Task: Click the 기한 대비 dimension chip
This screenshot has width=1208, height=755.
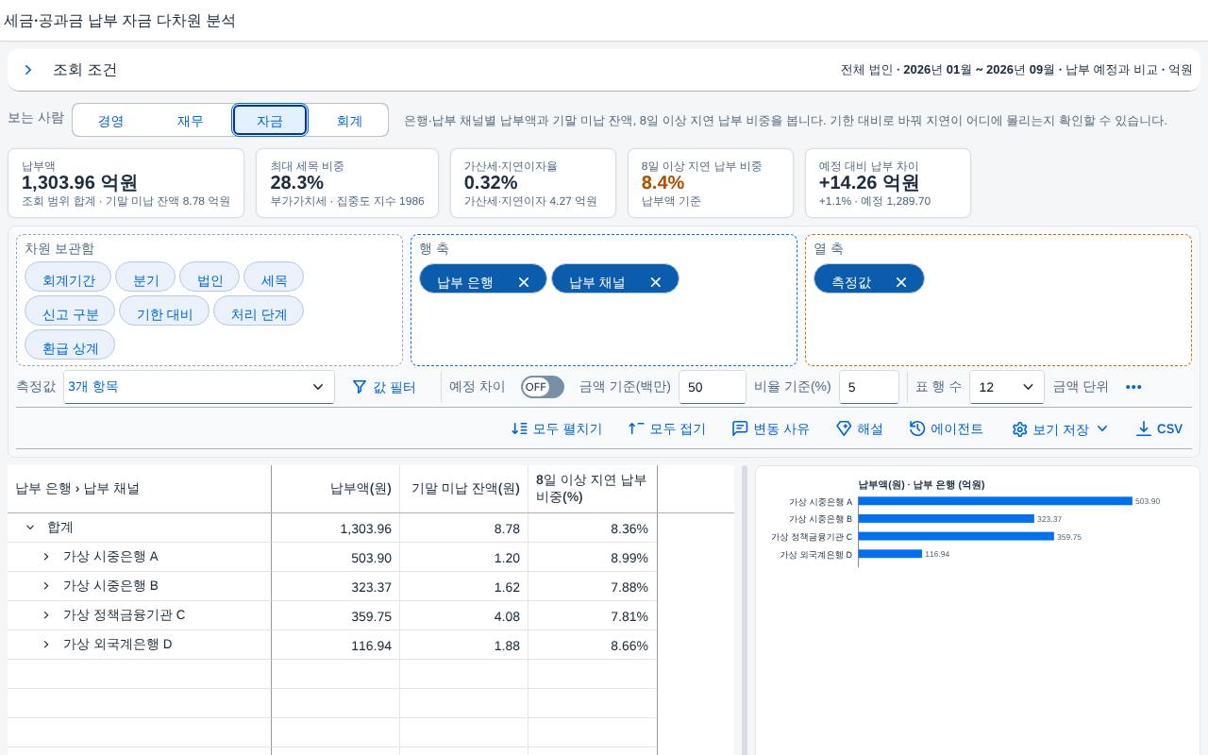Action: coord(164,311)
